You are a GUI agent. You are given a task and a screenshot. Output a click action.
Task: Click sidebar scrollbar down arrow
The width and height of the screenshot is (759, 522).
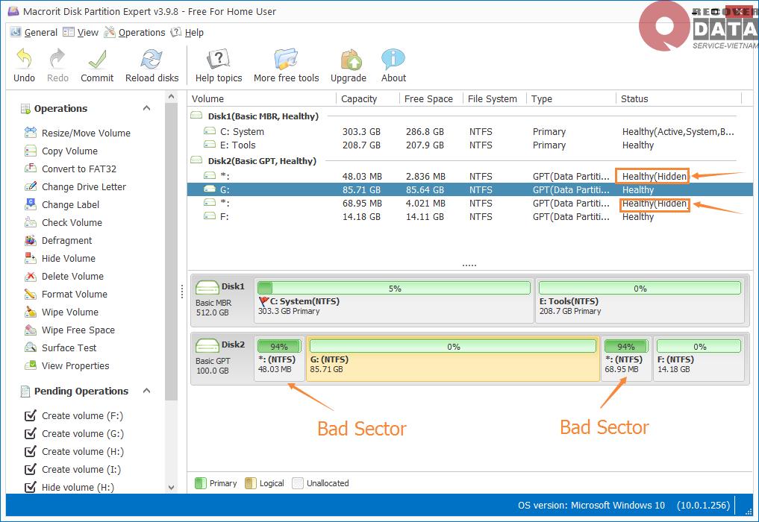tap(171, 488)
